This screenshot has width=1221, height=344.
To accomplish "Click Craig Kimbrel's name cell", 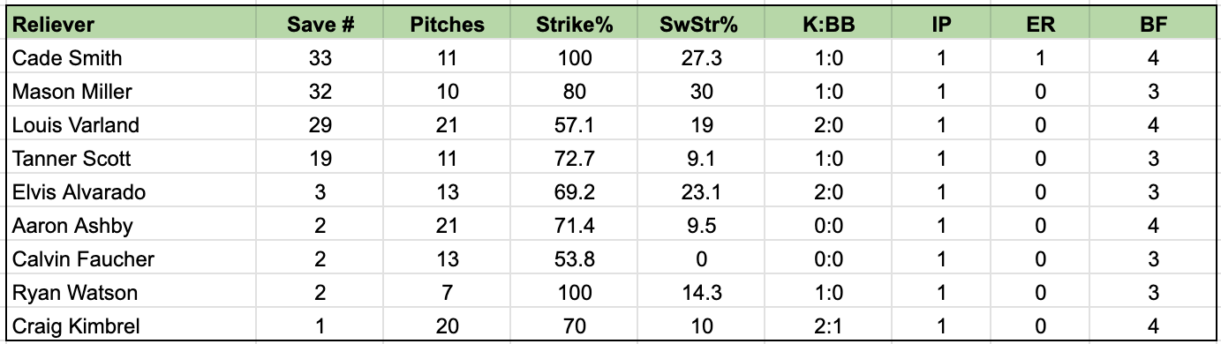I will click(x=132, y=325).
